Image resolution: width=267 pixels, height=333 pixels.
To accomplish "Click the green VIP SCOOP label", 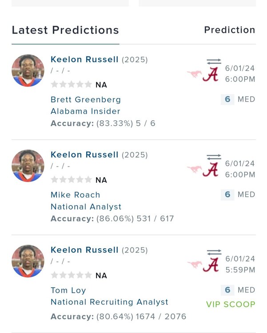I will (x=231, y=305).
